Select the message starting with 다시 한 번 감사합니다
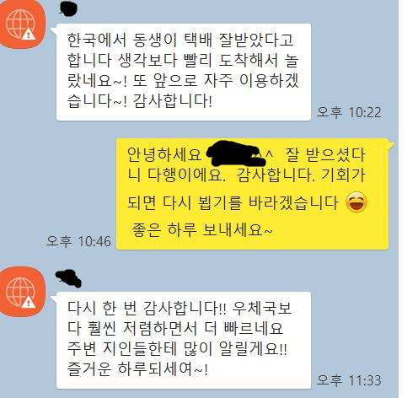The height and width of the screenshot is (398, 418). (184, 340)
